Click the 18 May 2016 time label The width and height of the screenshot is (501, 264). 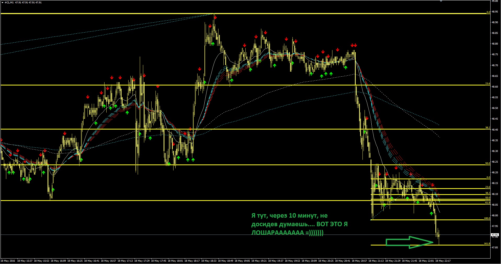click(8, 261)
